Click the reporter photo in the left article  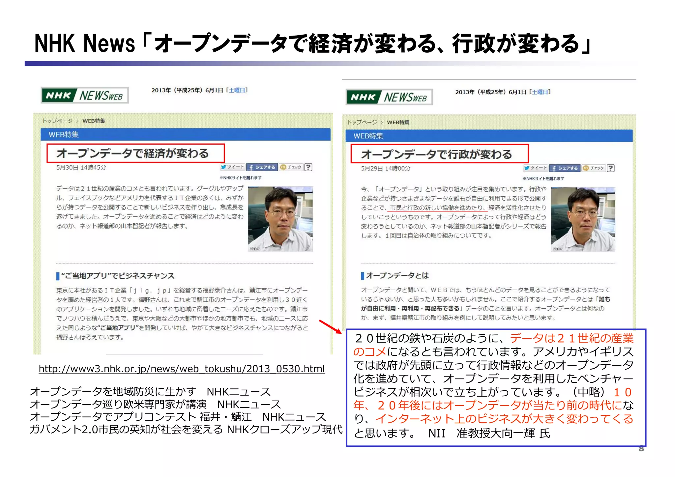pos(280,219)
